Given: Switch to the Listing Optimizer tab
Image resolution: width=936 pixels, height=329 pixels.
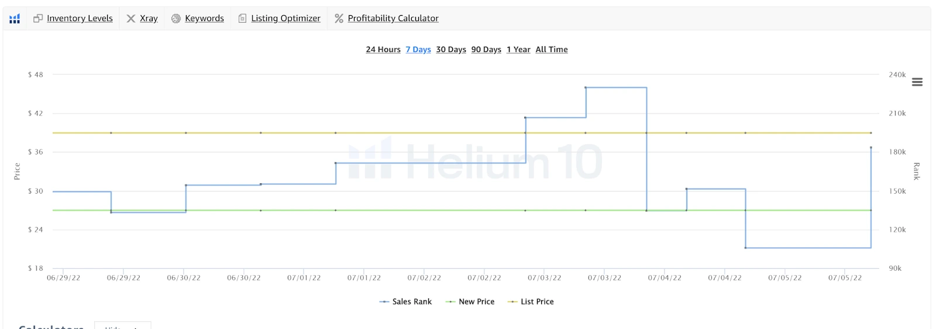Looking at the screenshot, I should [285, 19].
